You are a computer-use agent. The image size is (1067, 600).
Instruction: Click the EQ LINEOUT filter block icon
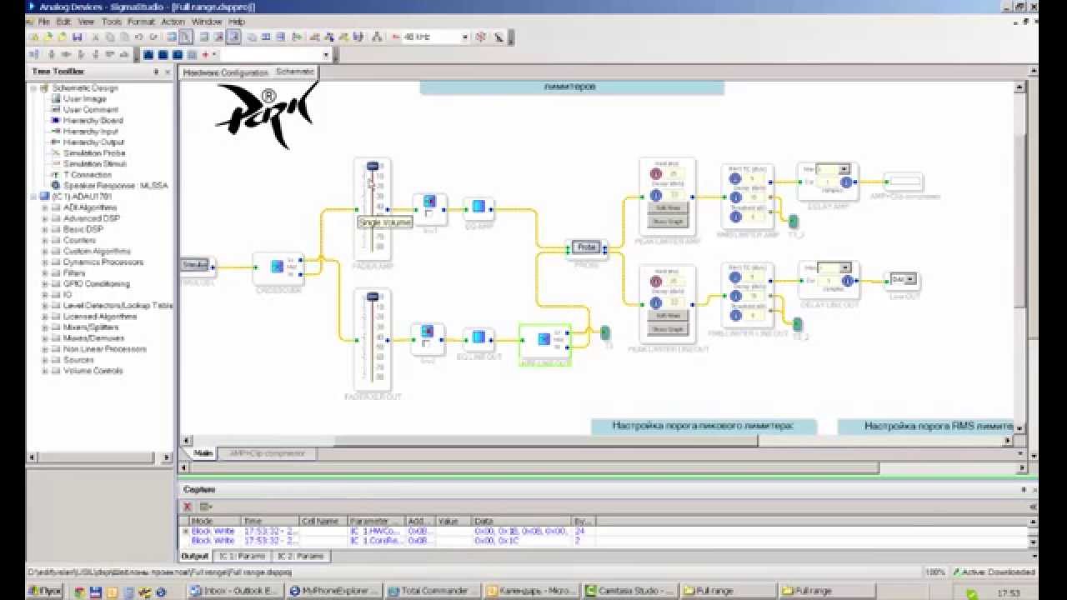[478, 337]
